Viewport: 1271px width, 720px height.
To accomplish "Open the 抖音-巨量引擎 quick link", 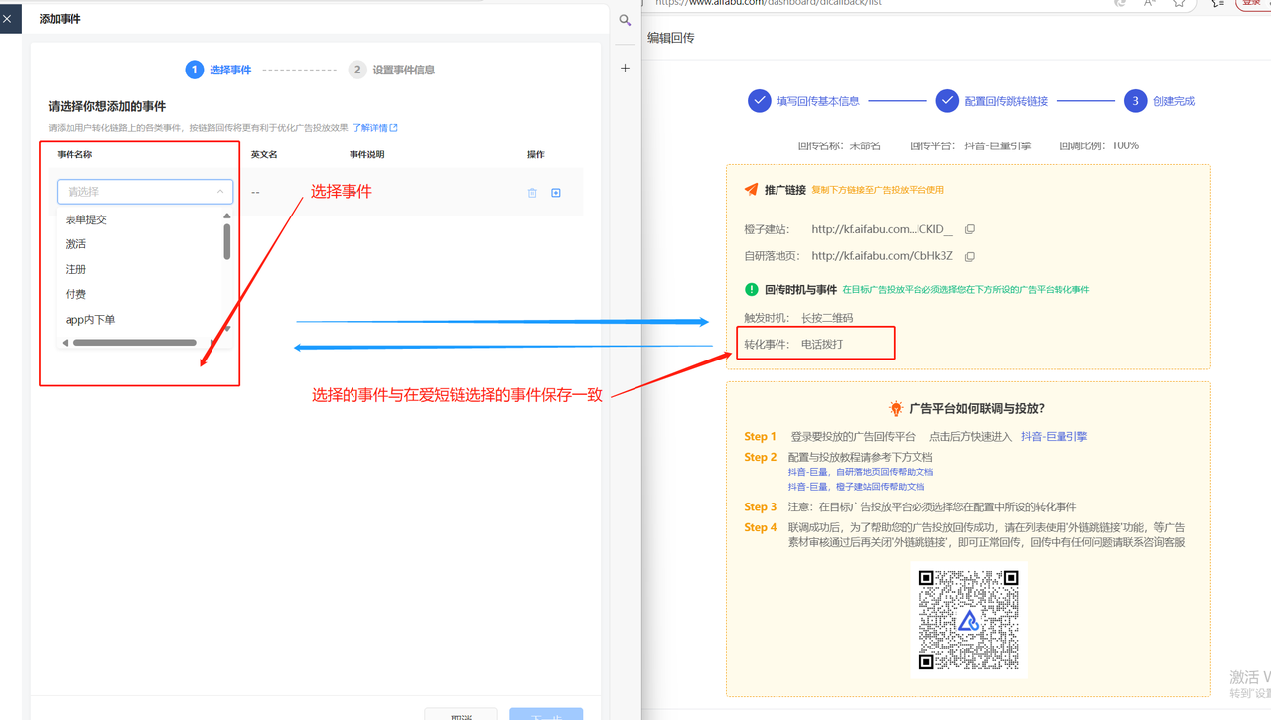I will click(1054, 436).
